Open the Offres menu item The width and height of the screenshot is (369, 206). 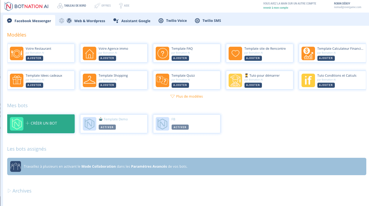tap(103, 6)
